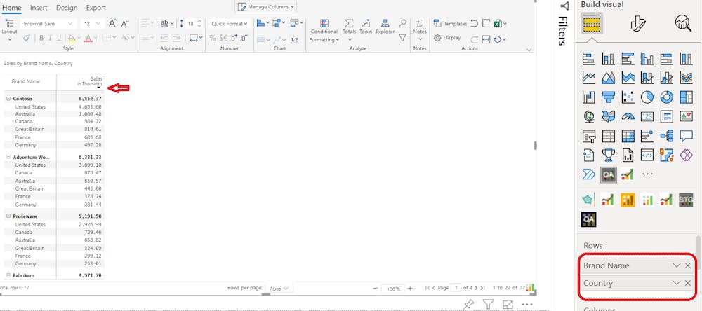This screenshot has height=311, width=702.
Task: Remove the Country field from Rows
Action: click(x=688, y=283)
